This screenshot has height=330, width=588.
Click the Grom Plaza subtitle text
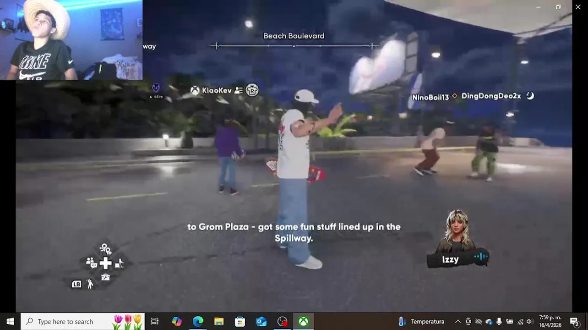(294, 232)
